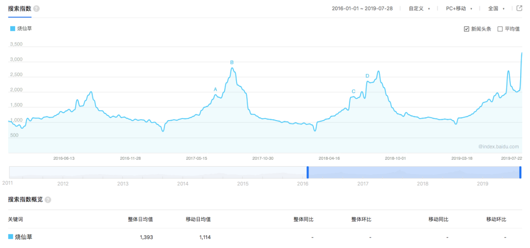530x248 pixels.
Task: Click the 3,500 y-axis label
Action: click(x=17, y=44)
